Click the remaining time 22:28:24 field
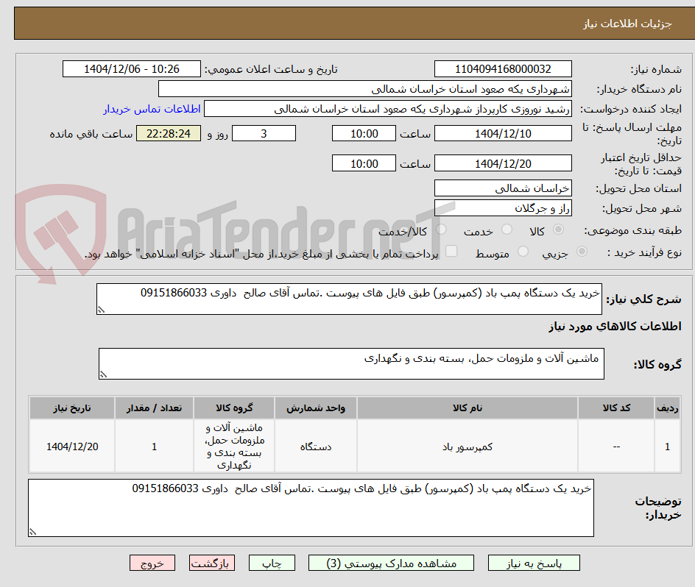 (x=169, y=133)
